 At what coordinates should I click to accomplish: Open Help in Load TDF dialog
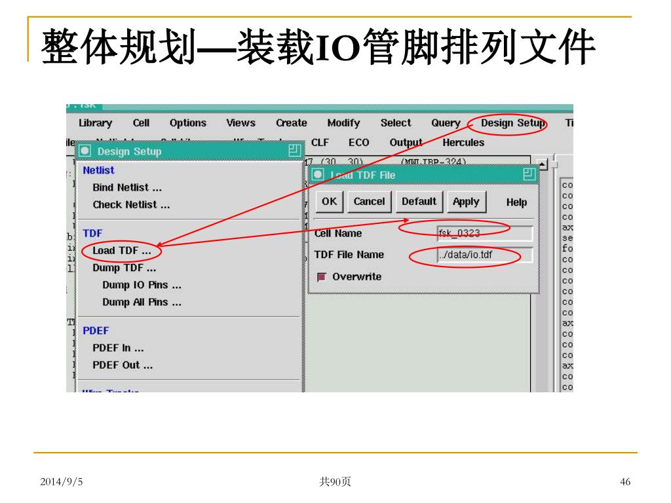coord(516,202)
